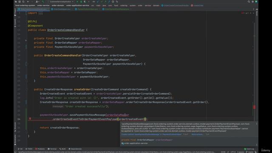The image size is (272, 153).
Task: Click the Build project hammer icon
Action: pos(43,2)
